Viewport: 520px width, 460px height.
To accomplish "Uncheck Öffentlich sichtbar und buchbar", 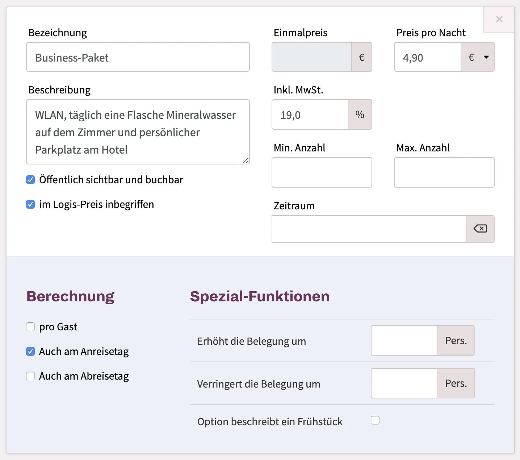I will (x=31, y=180).
